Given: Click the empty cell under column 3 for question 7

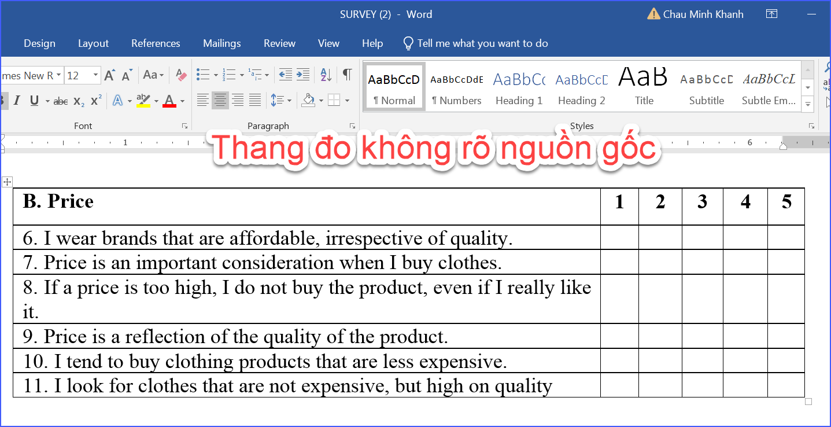Looking at the screenshot, I should click(702, 262).
